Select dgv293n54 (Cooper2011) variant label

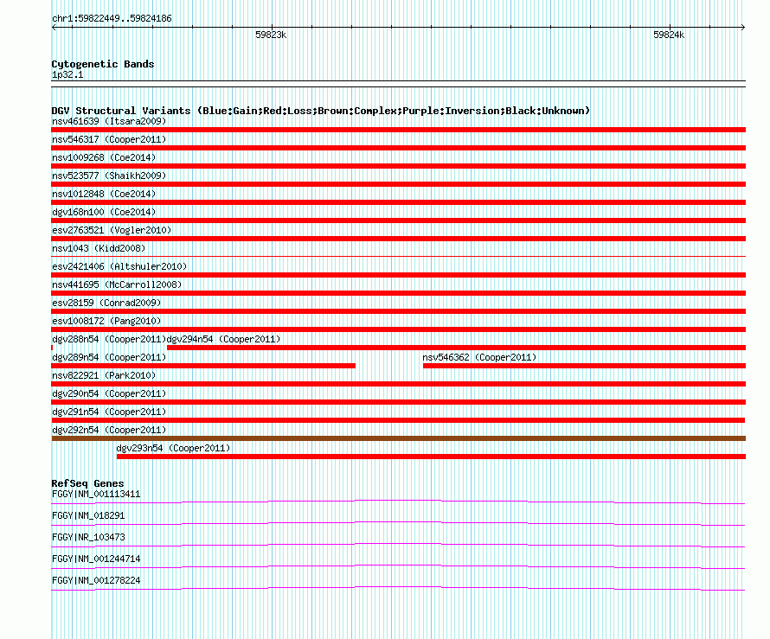point(173,448)
